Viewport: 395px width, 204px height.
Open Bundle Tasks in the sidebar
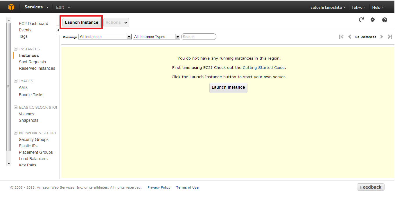31,95
